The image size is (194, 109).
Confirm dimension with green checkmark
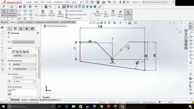pos(8,37)
